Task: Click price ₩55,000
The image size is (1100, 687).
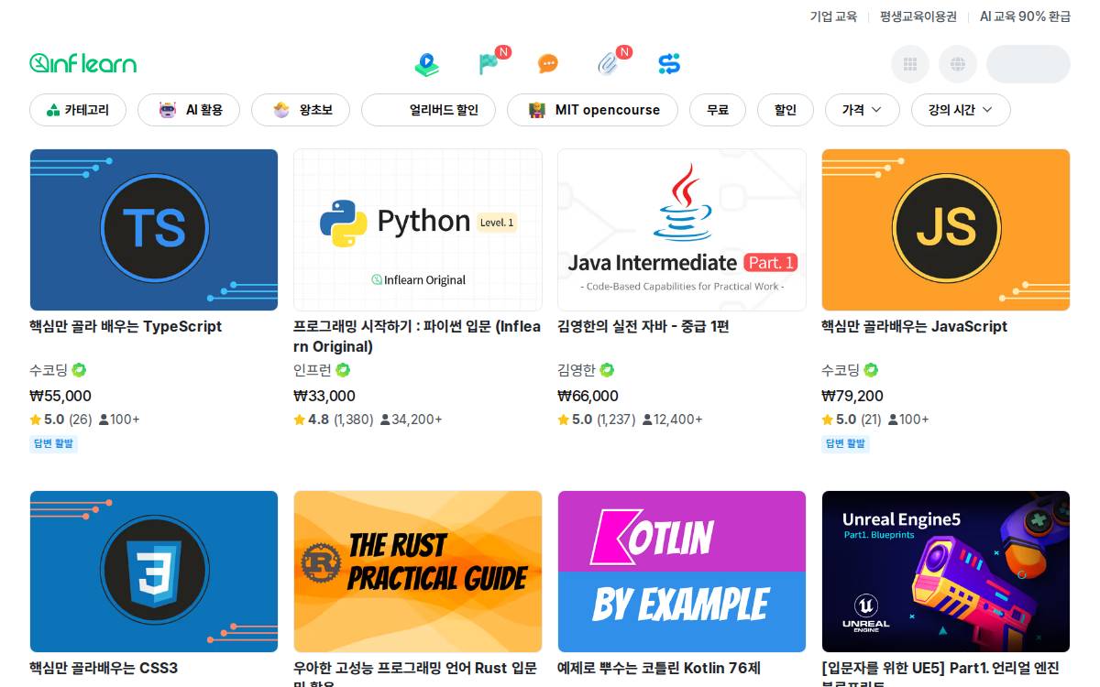Action: coord(60,396)
